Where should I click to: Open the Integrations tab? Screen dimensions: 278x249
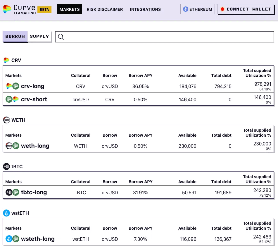pyautogui.click(x=145, y=9)
